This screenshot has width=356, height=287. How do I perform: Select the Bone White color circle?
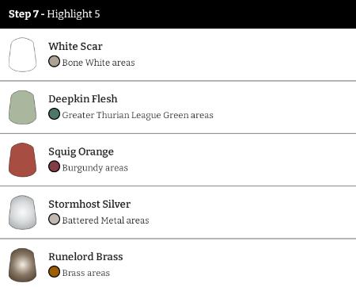click(54, 62)
